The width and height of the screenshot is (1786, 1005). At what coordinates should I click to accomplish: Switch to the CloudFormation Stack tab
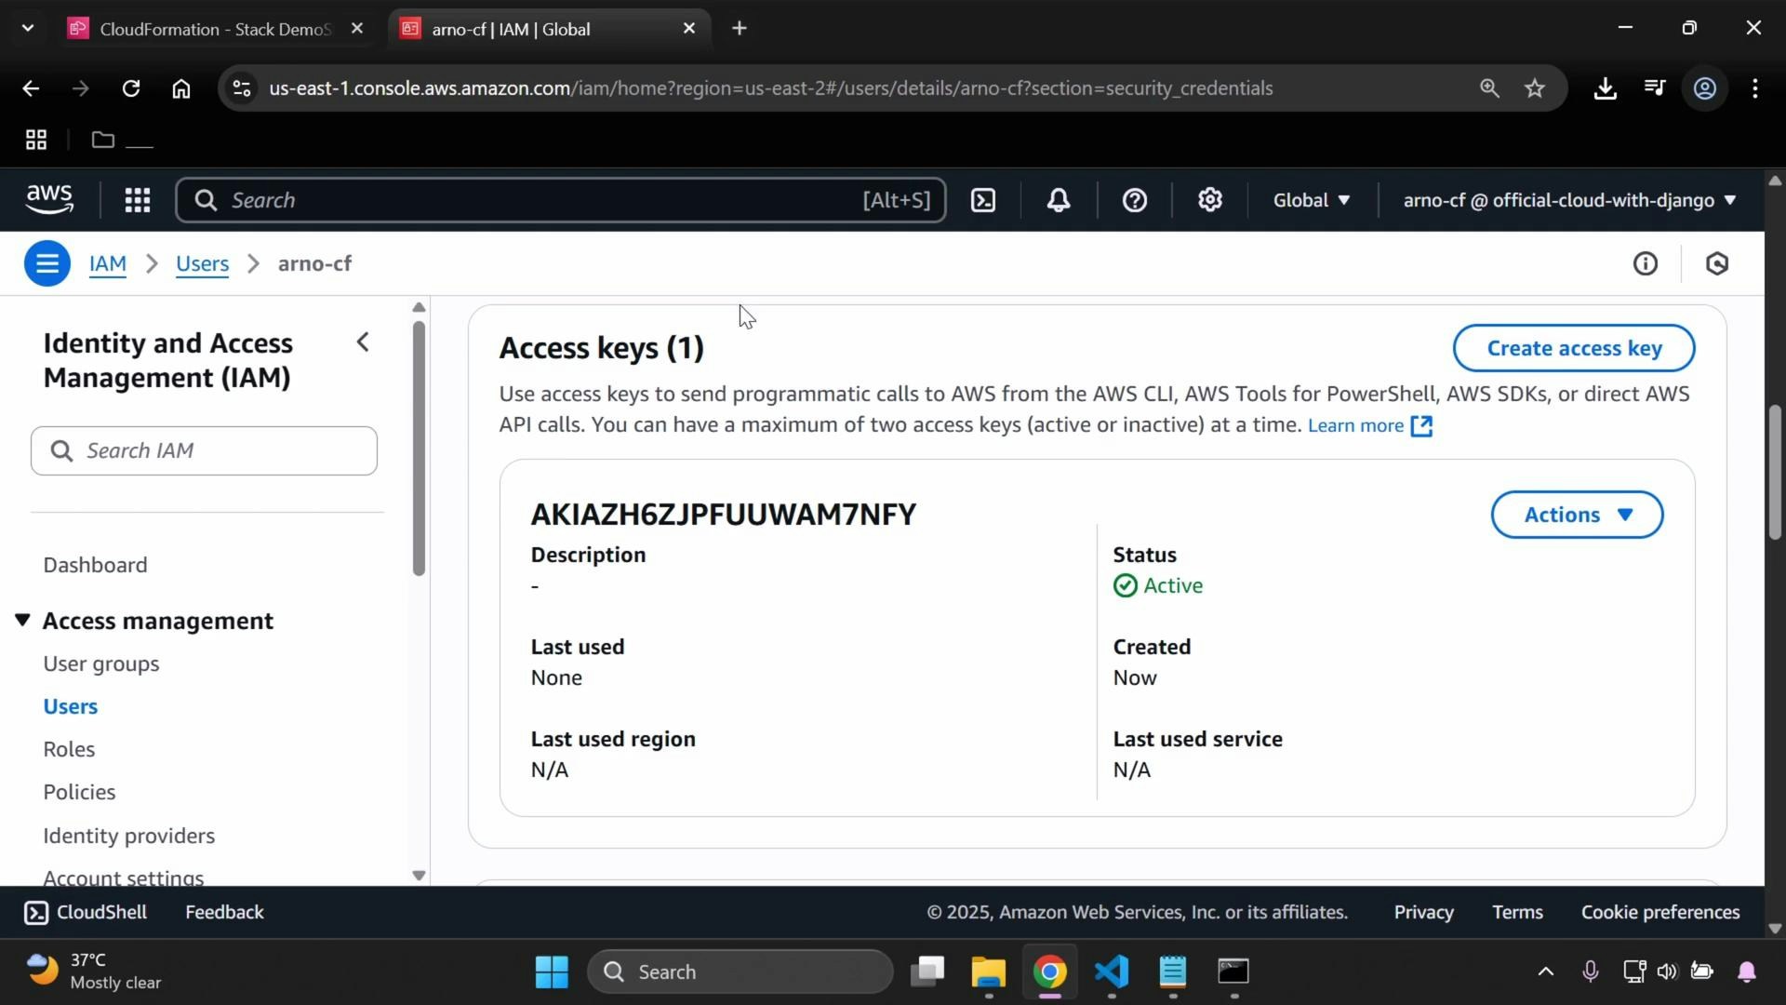(x=205, y=28)
